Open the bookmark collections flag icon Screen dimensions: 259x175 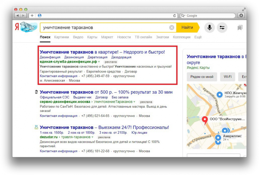(240, 27)
